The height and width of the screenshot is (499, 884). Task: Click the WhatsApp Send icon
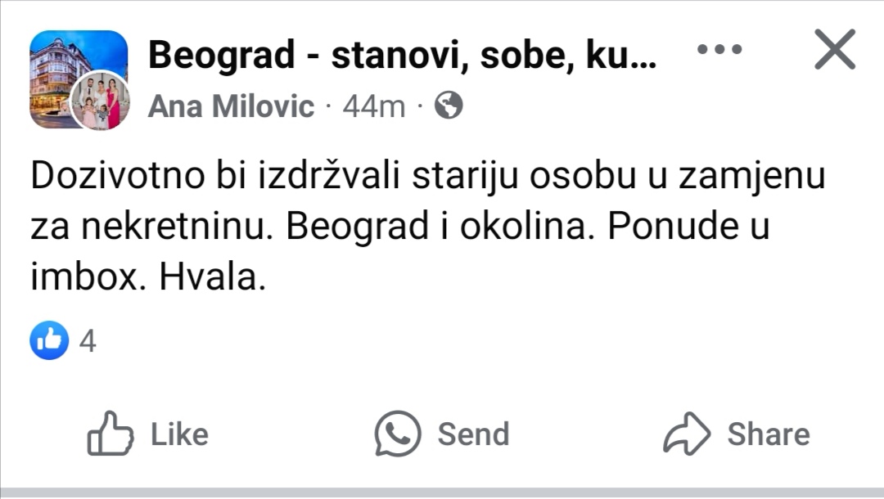398,434
